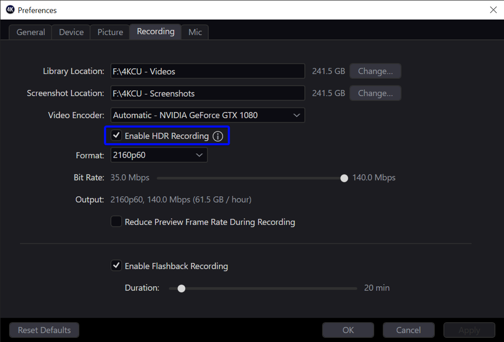The width and height of the screenshot is (504, 342).
Task: Open the Picture tab
Action: tap(110, 32)
